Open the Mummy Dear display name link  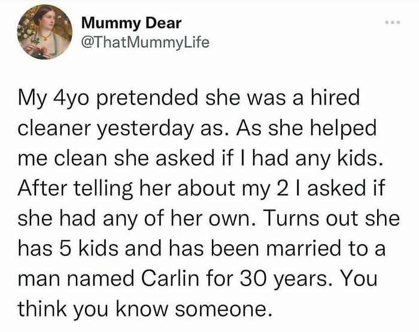pyautogui.click(x=131, y=23)
